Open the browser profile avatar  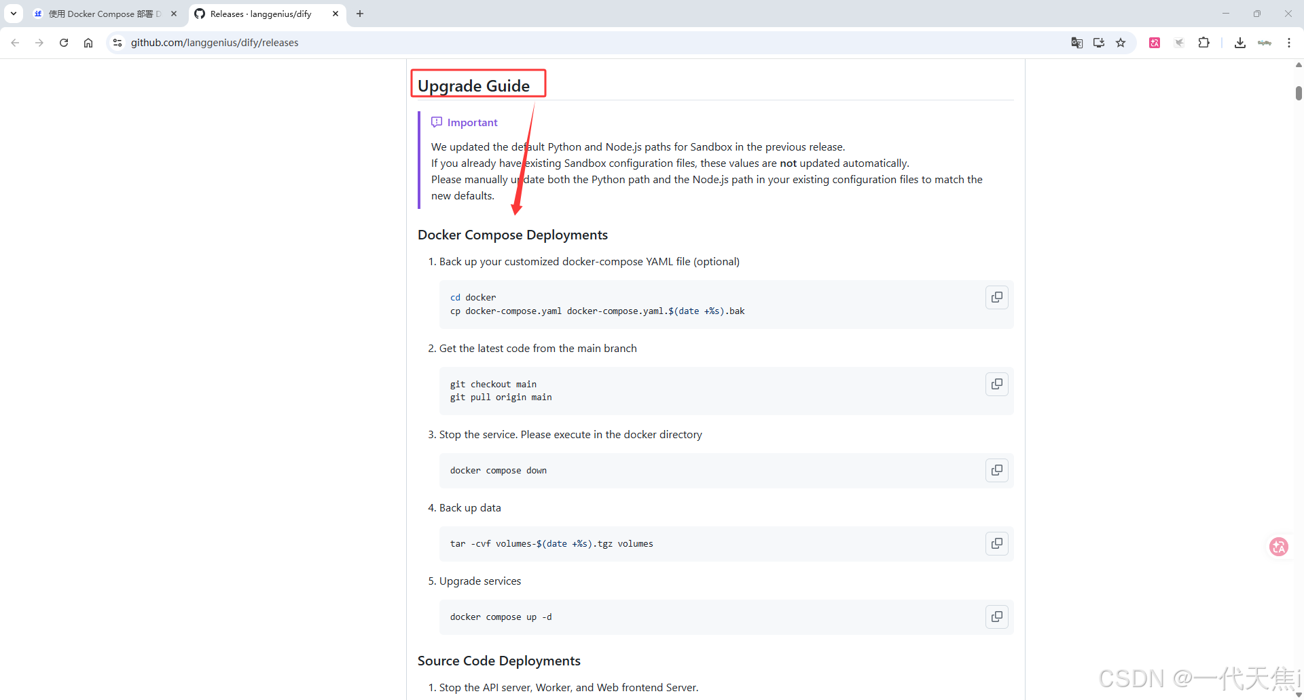[1265, 43]
